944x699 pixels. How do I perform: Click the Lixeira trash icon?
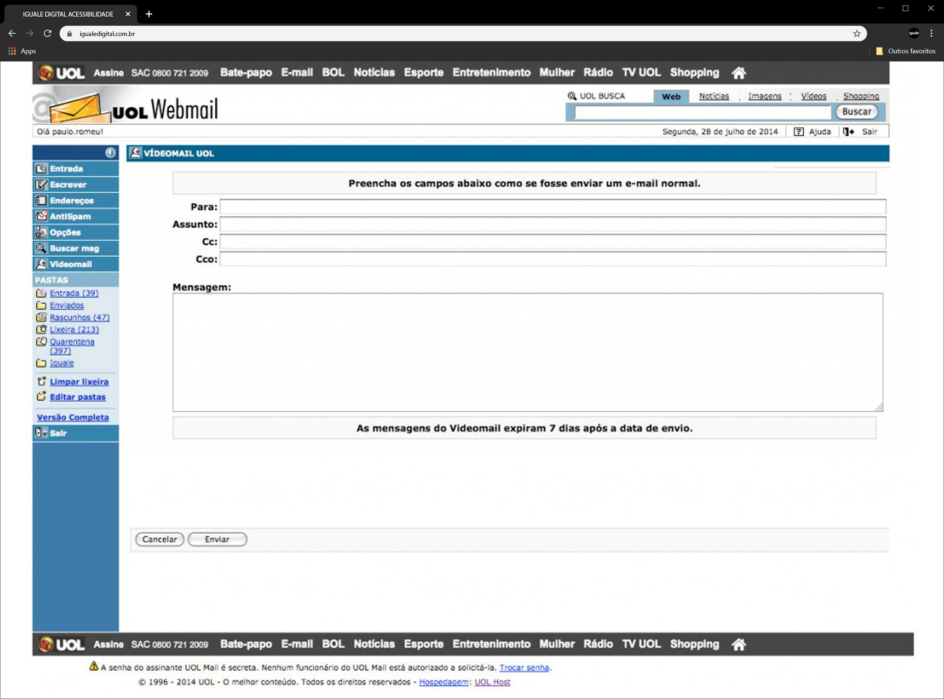tap(41, 329)
